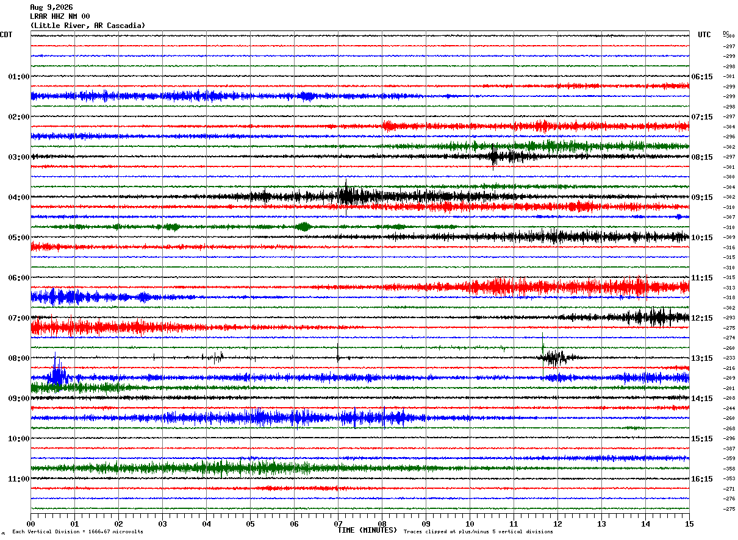The height and width of the screenshot is (540, 738).
Task: Select the 07:00 CDT time label
Action: coord(19,318)
